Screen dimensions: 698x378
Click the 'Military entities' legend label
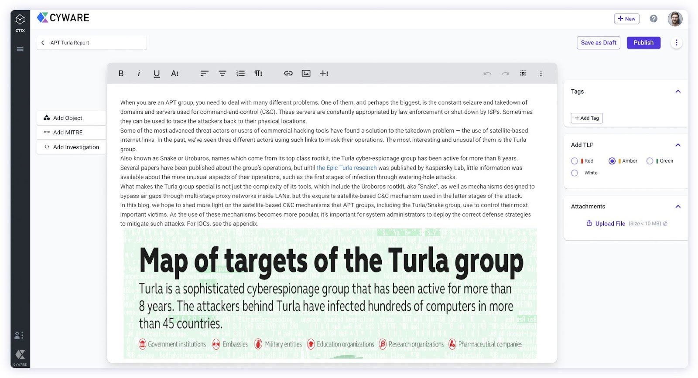coord(283,344)
